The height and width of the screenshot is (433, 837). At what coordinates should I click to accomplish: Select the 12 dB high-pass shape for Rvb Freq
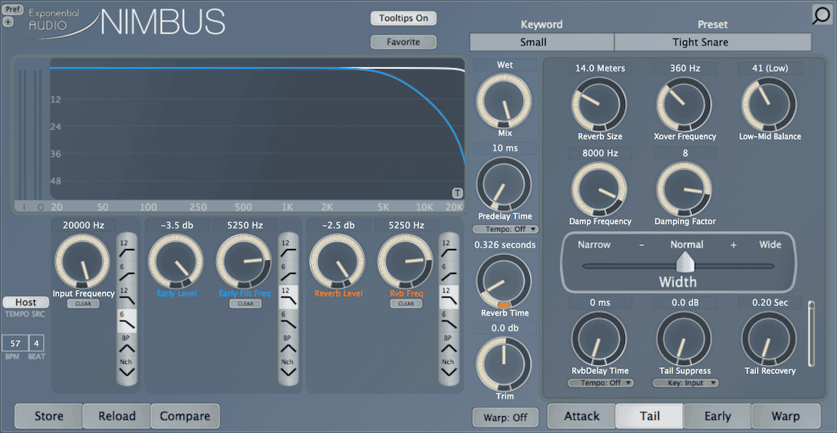(x=448, y=248)
